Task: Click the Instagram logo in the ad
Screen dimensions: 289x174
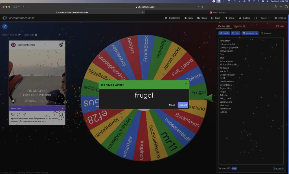Action: point(61,45)
